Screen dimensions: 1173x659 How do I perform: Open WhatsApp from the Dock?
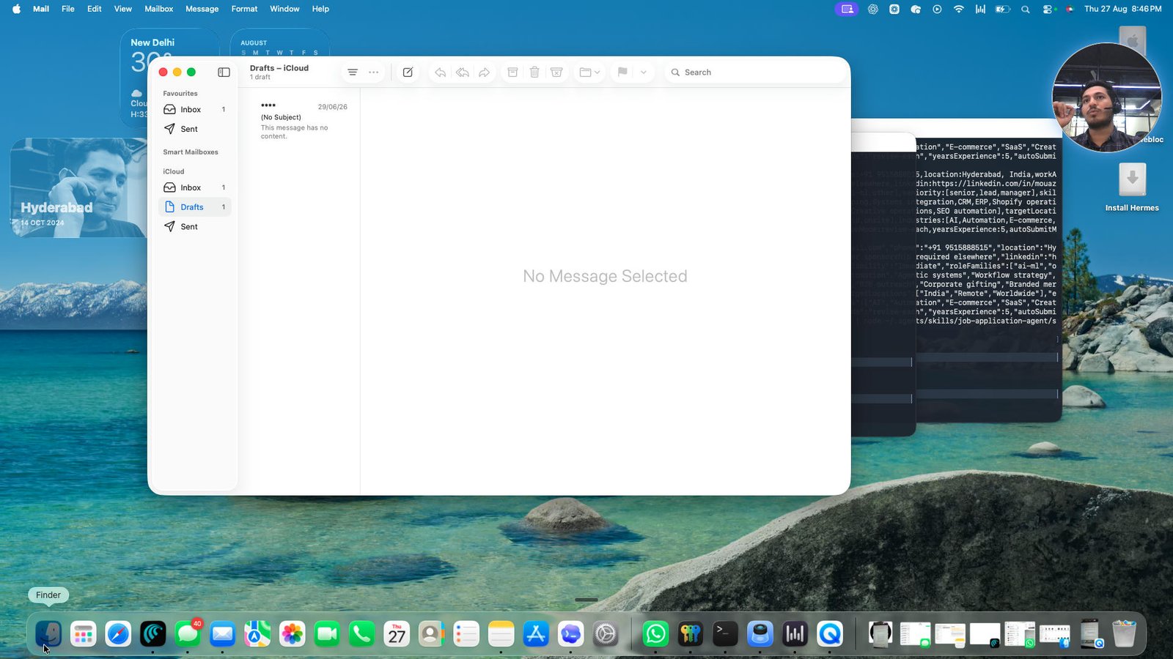[x=655, y=634]
